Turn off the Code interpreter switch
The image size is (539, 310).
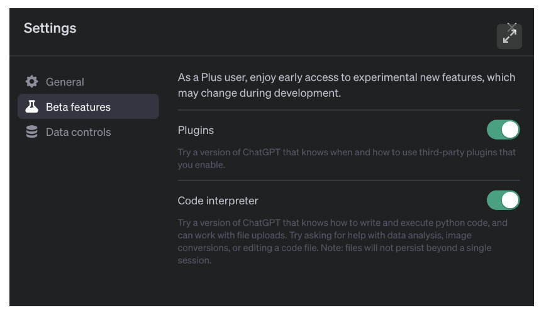(503, 201)
